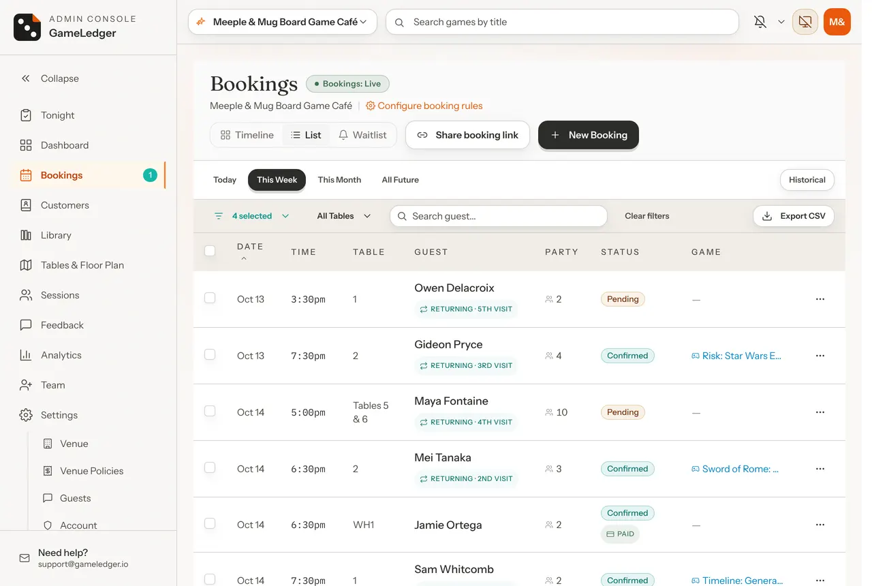Open the All Tables dropdown
The width and height of the screenshot is (872, 586).
click(344, 216)
